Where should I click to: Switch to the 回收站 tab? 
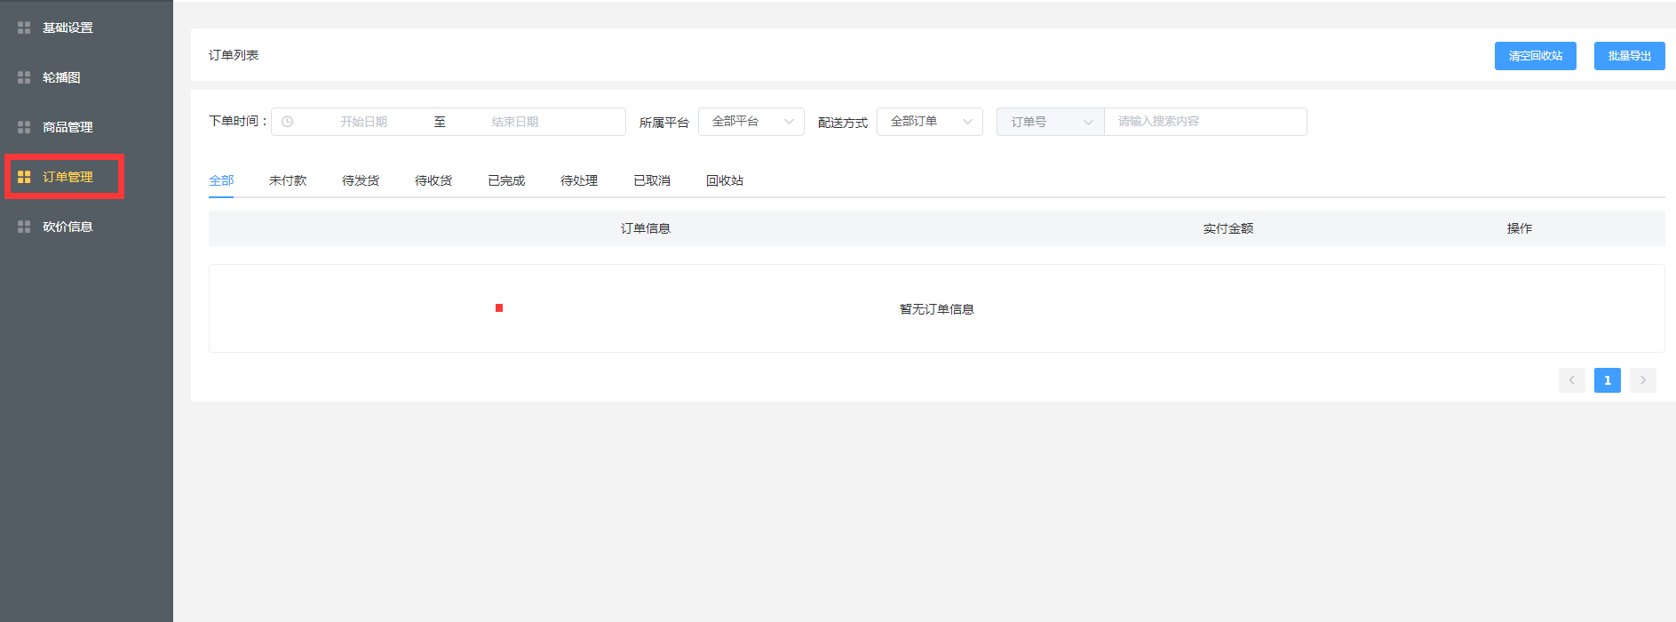725,180
